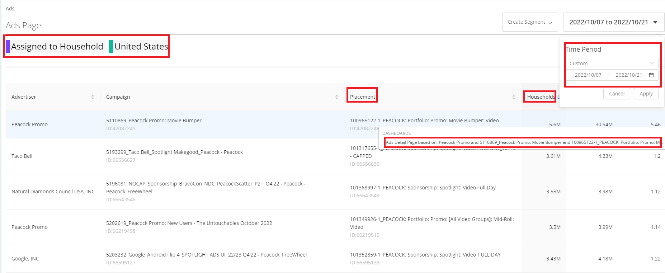Click the calendar icon in date range field
Screen dimensions: 665x273
pos(651,75)
